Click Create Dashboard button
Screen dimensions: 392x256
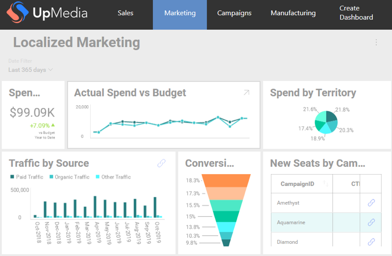[x=356, y=13]
